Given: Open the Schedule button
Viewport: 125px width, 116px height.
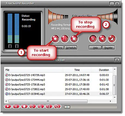Looking at the screenshot, I should click(71, 48).
